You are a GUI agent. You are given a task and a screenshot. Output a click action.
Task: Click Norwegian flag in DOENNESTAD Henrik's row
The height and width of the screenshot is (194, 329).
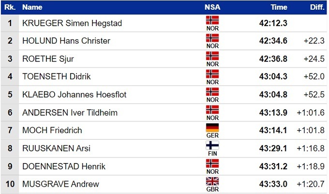pos(212,164)
